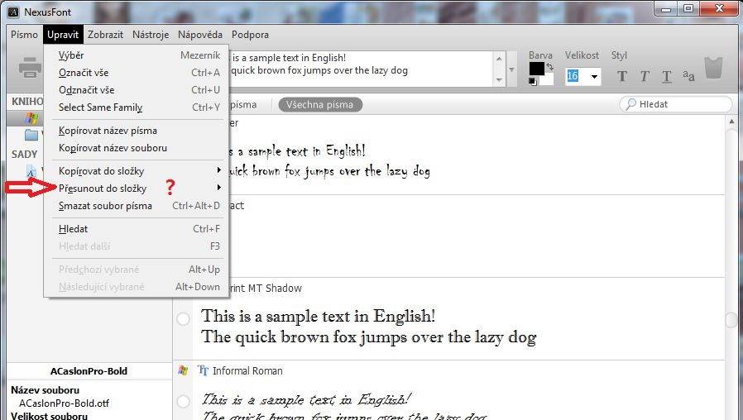Choose Kopírovat název souboru entry
This screenshot has height=420, width=743.
coord(137,148)
